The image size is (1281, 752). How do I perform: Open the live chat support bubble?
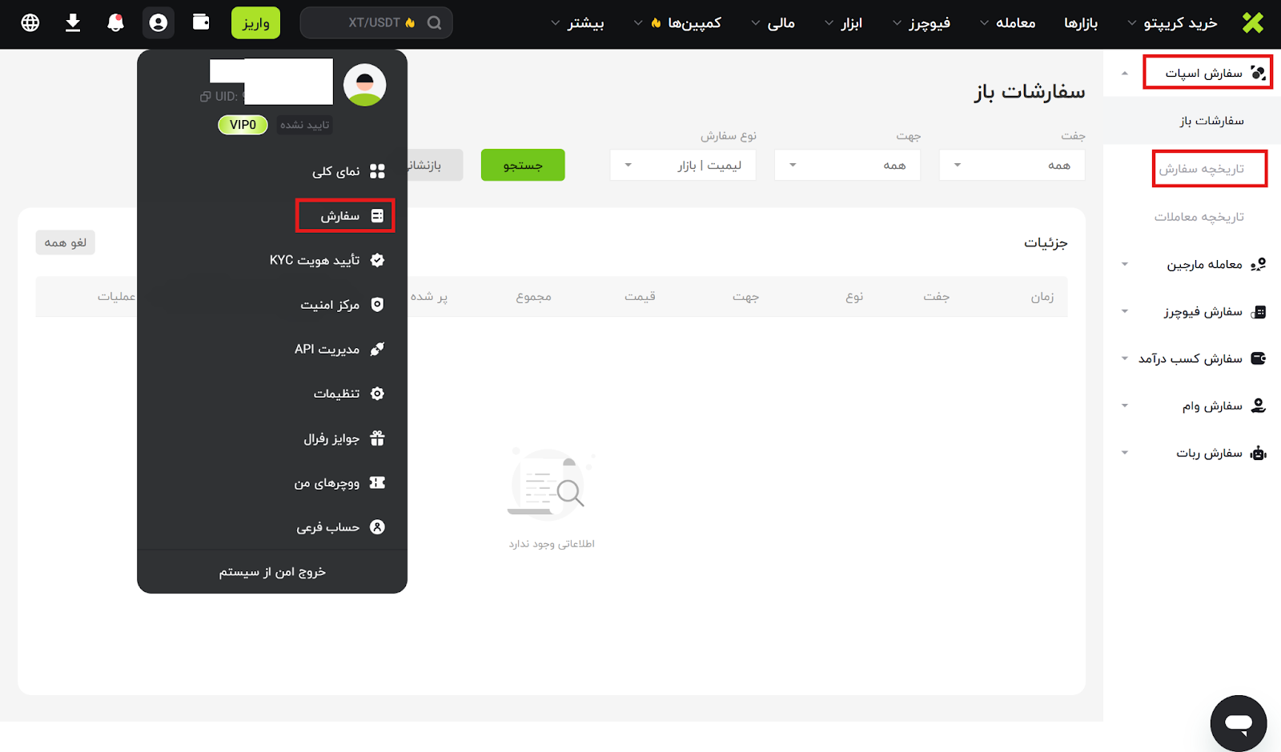point(1238,723)
